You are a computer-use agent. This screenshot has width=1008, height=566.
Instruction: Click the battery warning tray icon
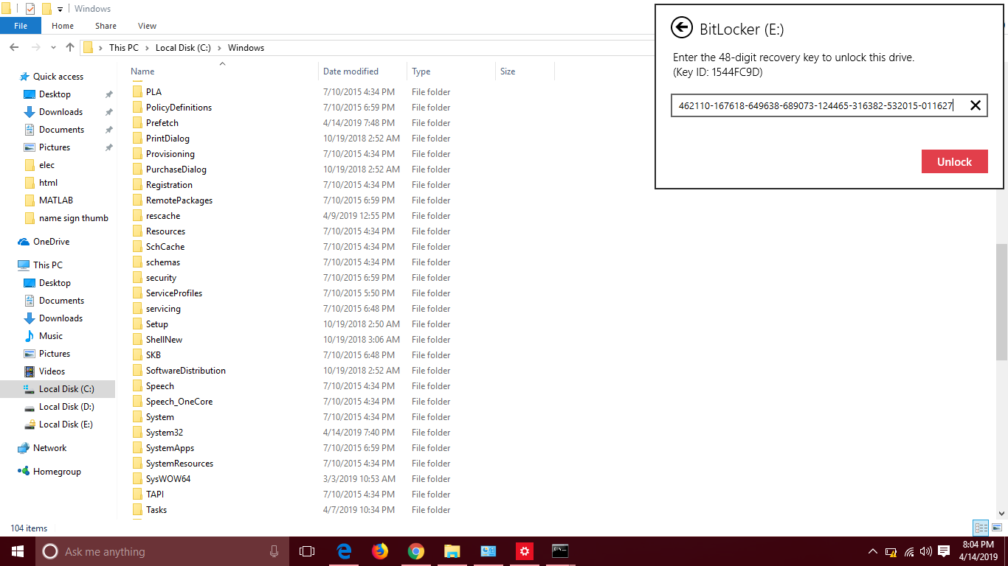click(x=891, y=551)
